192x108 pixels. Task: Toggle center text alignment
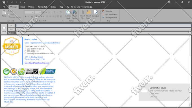pos(50,16)
